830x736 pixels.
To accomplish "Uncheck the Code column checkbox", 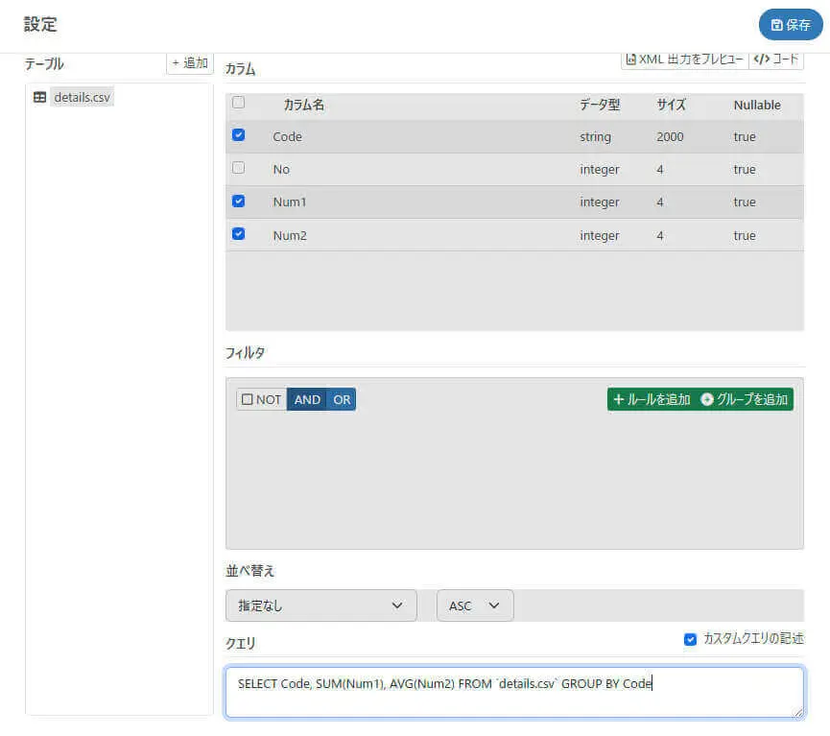I will pos(238,135).
